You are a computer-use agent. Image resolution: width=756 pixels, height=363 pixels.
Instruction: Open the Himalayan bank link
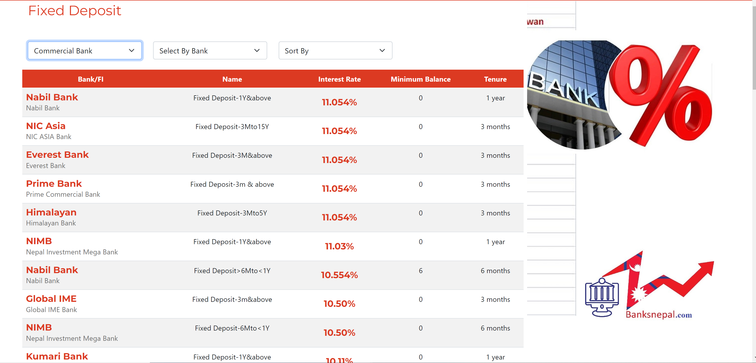pyautogui.click(x=51, y=212)
